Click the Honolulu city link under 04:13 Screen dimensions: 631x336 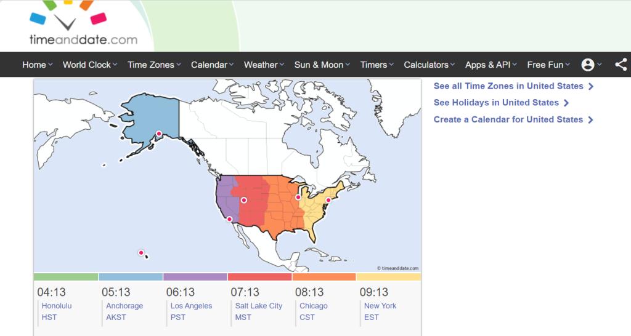(x=57, y=306)
